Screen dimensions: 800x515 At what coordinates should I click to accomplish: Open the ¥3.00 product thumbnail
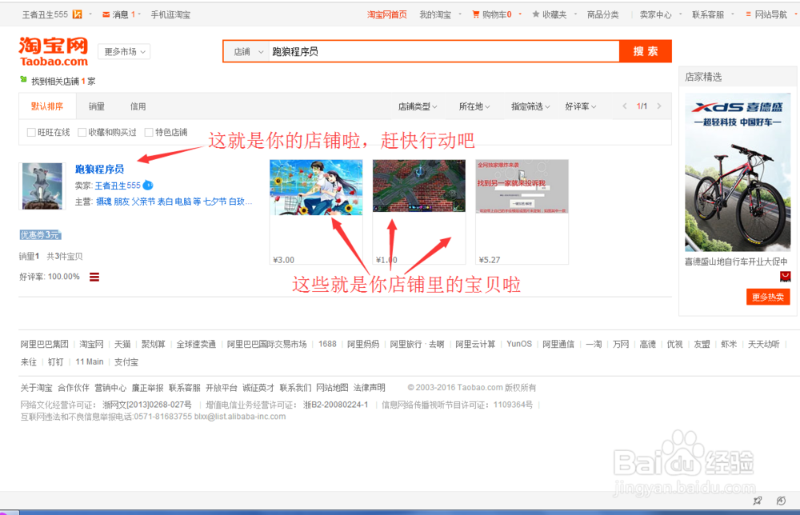click(x=316, y=186)
